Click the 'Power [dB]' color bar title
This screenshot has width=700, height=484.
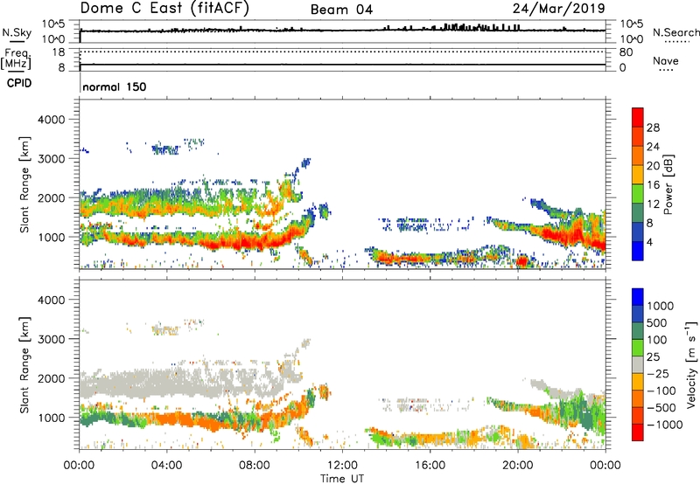668,184
